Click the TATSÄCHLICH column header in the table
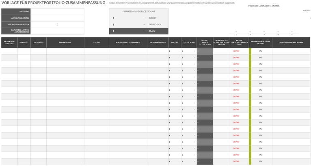 click(189, 43)
